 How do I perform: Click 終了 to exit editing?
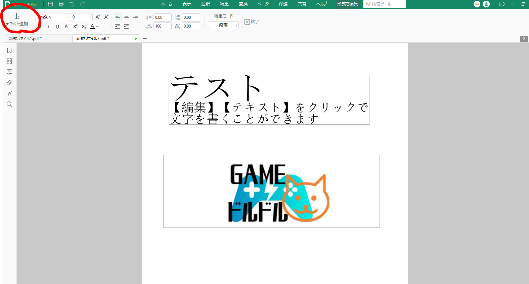252,22
